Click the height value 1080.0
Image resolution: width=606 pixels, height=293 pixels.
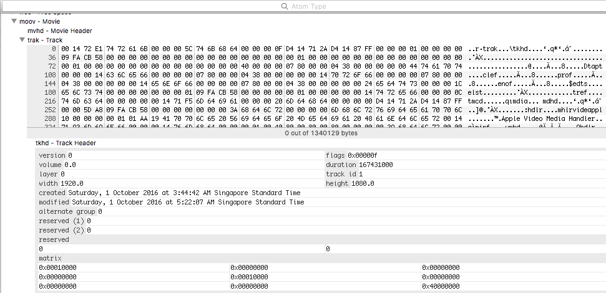(363, 183)
